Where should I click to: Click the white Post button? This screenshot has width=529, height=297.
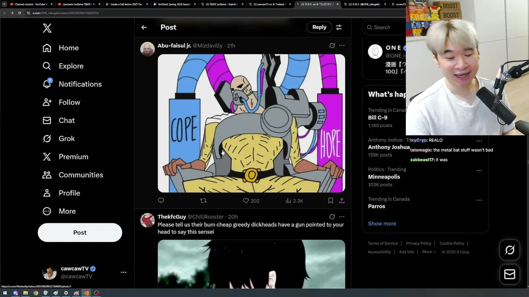(80, 233)
